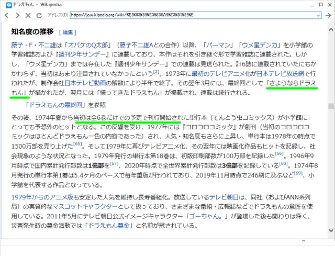Image resolution: width=335 pixels, height=256 pixels.
Task: Open the 日本テレビ放送網 link
Action: 280,74
